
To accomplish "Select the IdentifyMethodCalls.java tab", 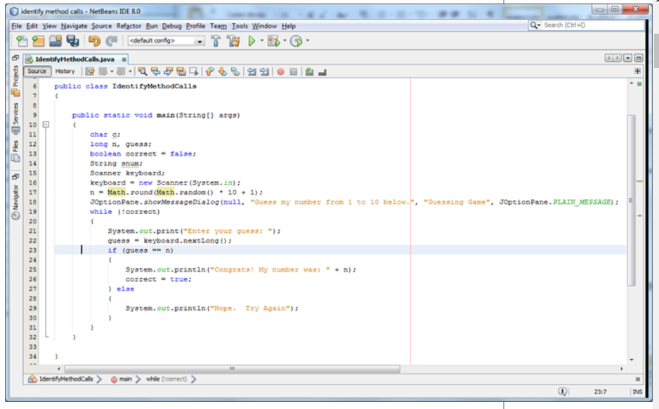I will (74, 59).
